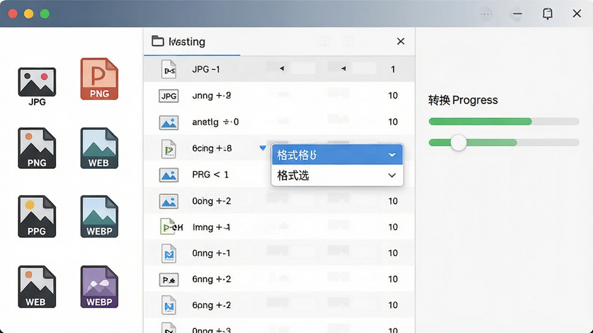593x333 pixels.
Task: Open the notification bell in the title bar
Action: 547,14
